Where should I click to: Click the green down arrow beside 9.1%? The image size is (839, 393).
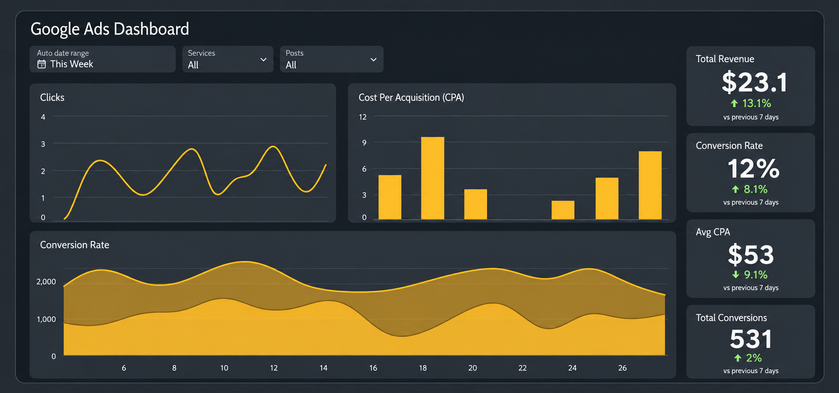[736, 275]
